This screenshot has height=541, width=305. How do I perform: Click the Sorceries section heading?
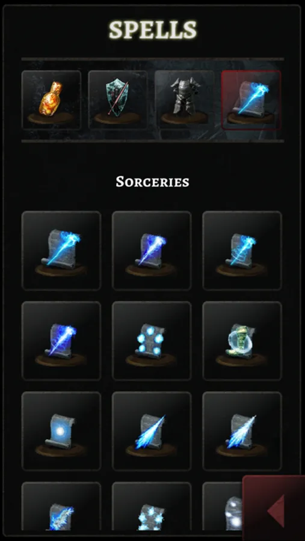[152, 182]
